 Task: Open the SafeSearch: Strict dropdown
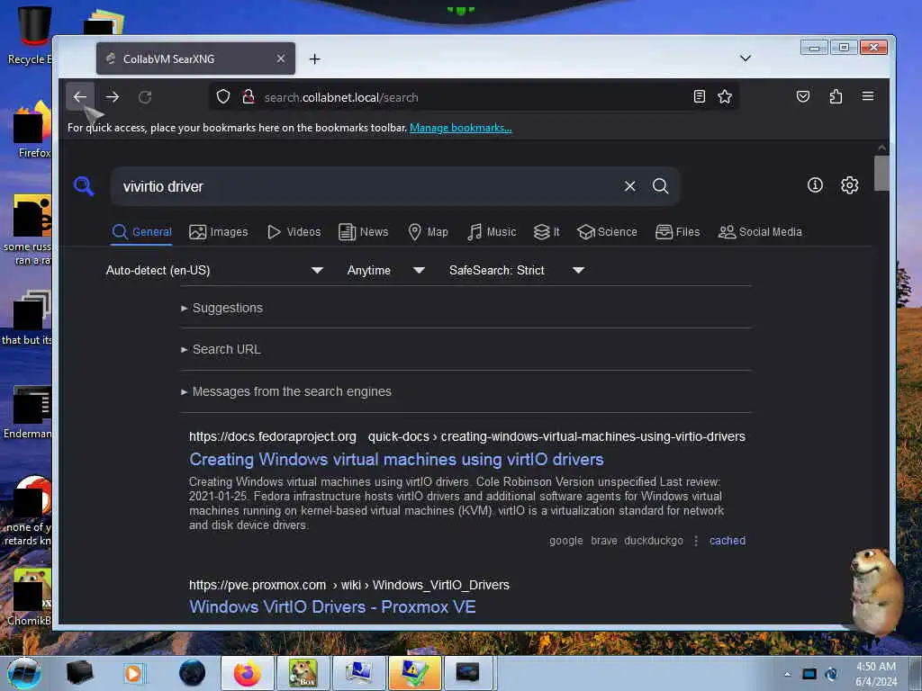(x=516, y=270)
